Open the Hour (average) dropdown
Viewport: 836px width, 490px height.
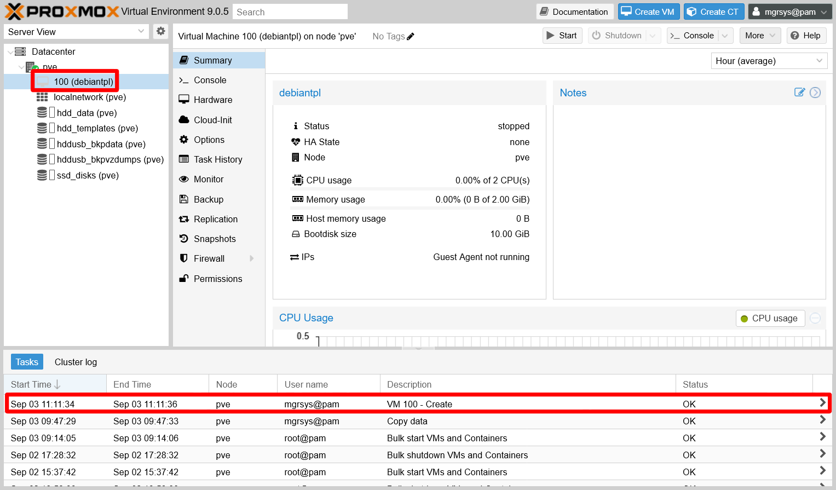click(x=769, y=61)
